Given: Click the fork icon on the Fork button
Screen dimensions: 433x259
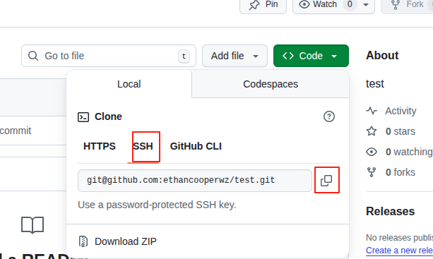Looking at the screenshot, I should 396,5.
